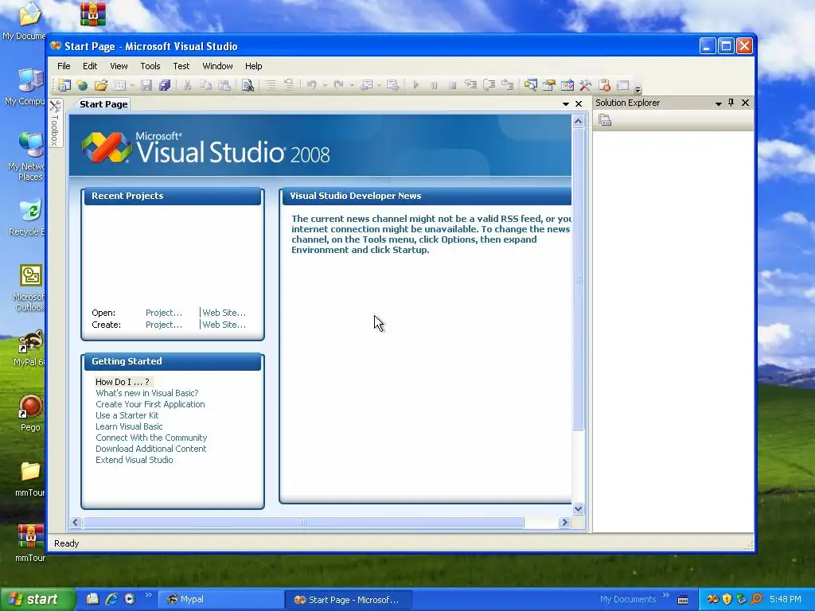Click the Cut scissors toolbar icon
The width and height of the screenshot is (815, 611).
pos(187,85)
